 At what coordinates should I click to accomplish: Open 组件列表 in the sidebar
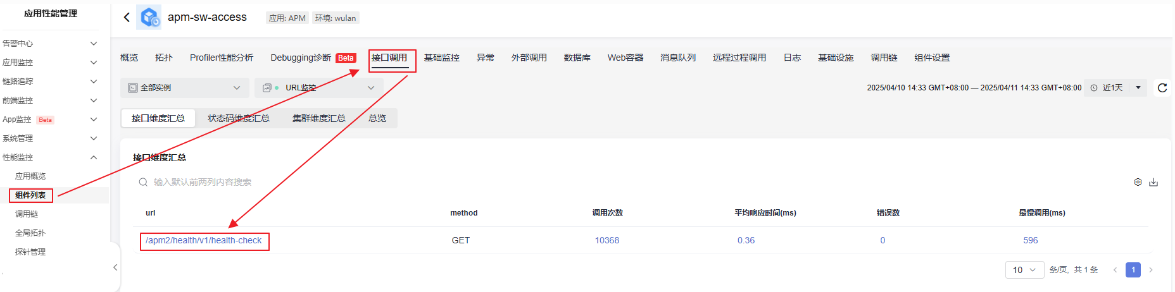click(30, 195)
